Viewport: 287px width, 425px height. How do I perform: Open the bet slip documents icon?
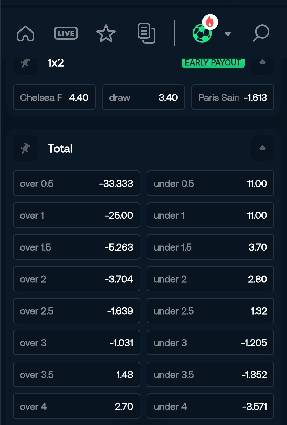(x=146, y=33)
